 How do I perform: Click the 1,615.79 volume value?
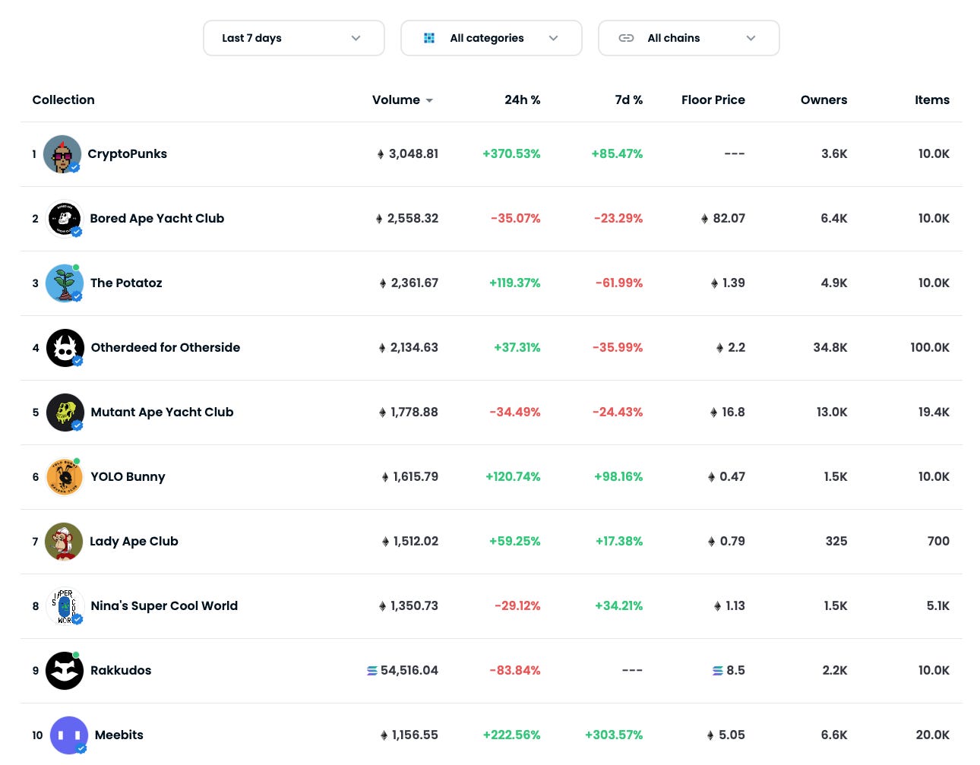pos(416,476)
